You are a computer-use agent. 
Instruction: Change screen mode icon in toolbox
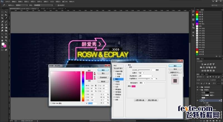(x=6, y=50)
